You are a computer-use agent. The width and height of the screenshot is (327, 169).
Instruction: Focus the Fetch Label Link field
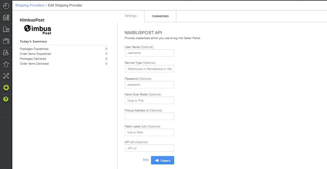point(149,132)
